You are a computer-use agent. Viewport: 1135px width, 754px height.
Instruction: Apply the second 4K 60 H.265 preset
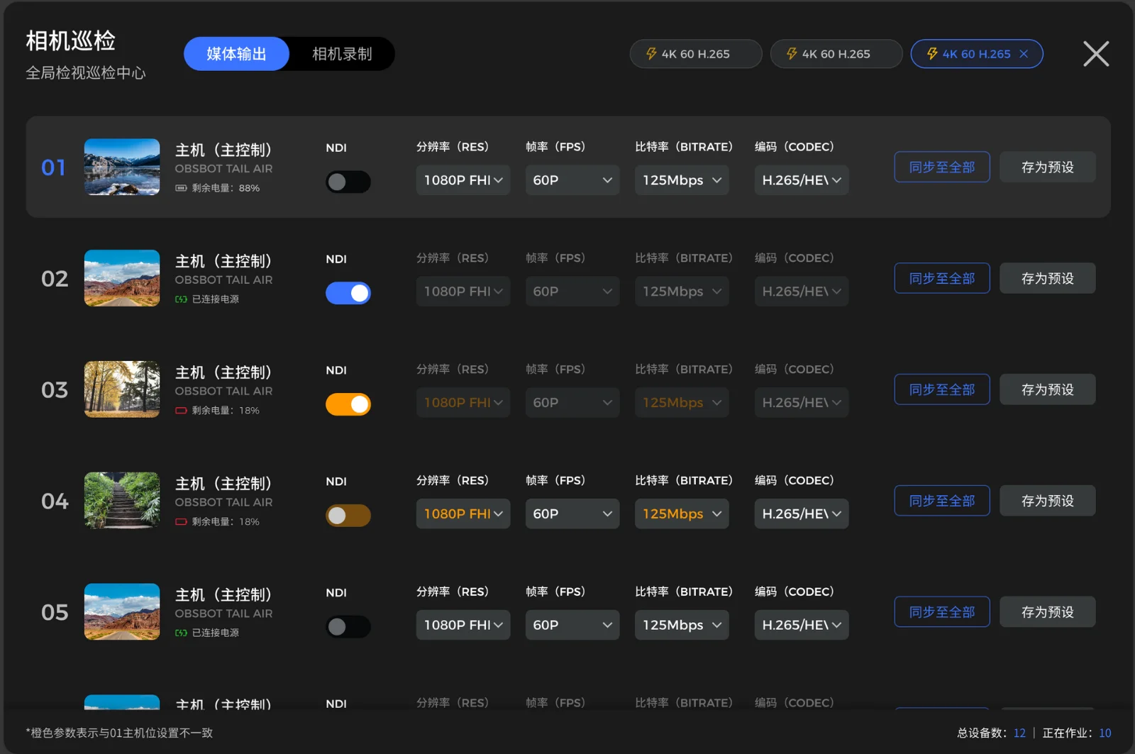[836, 54]
